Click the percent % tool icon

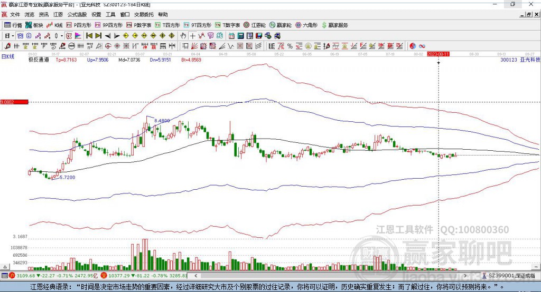(x=290, y=46)
